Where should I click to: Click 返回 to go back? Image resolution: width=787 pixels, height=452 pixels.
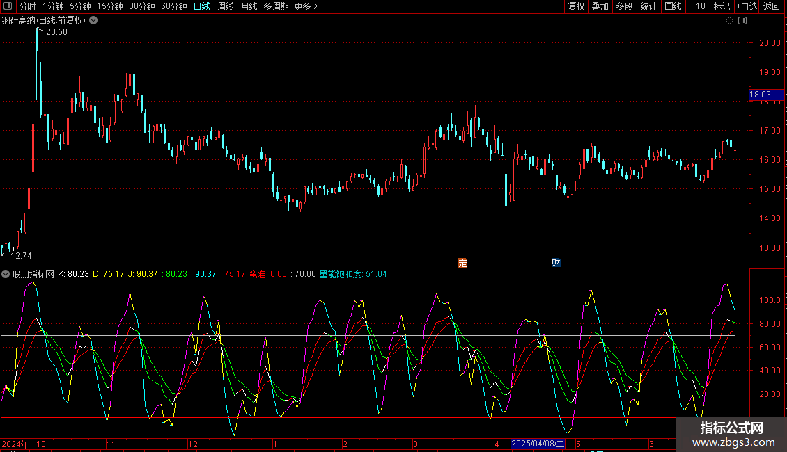pos(772,6)
